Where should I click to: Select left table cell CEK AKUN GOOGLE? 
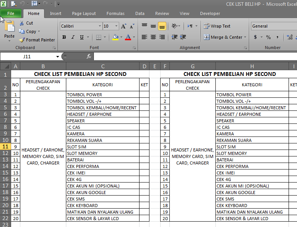[x=103, y=192]
